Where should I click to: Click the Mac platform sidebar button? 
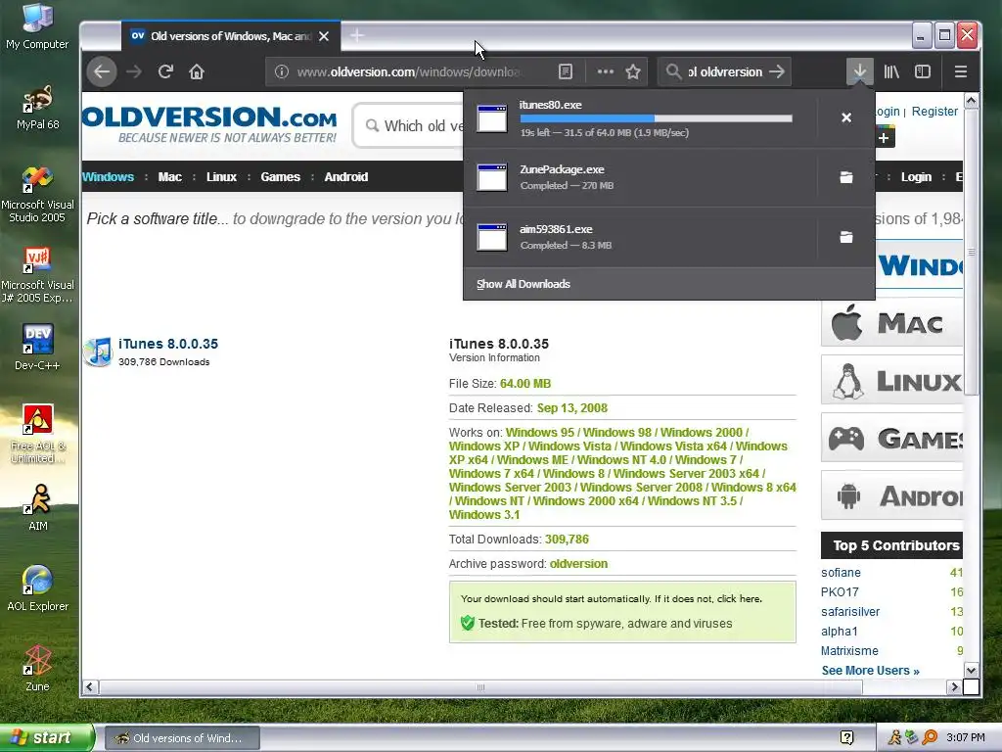[x=892, y=322]
